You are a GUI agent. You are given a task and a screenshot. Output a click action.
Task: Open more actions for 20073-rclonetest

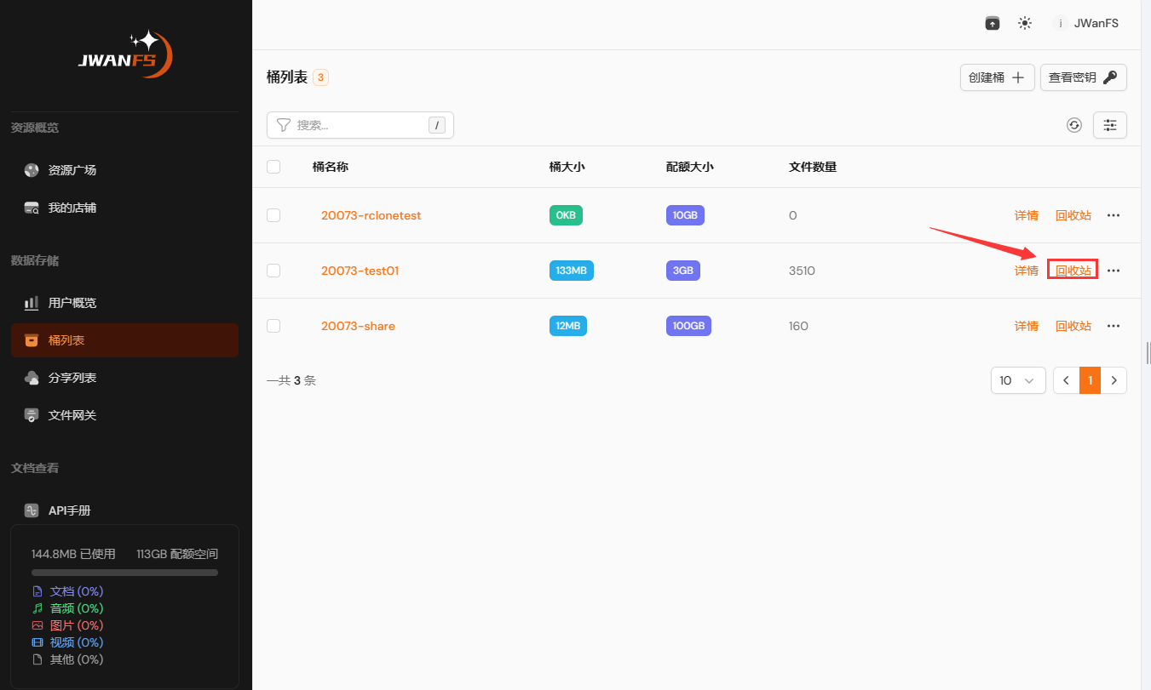pos(1114,215)
